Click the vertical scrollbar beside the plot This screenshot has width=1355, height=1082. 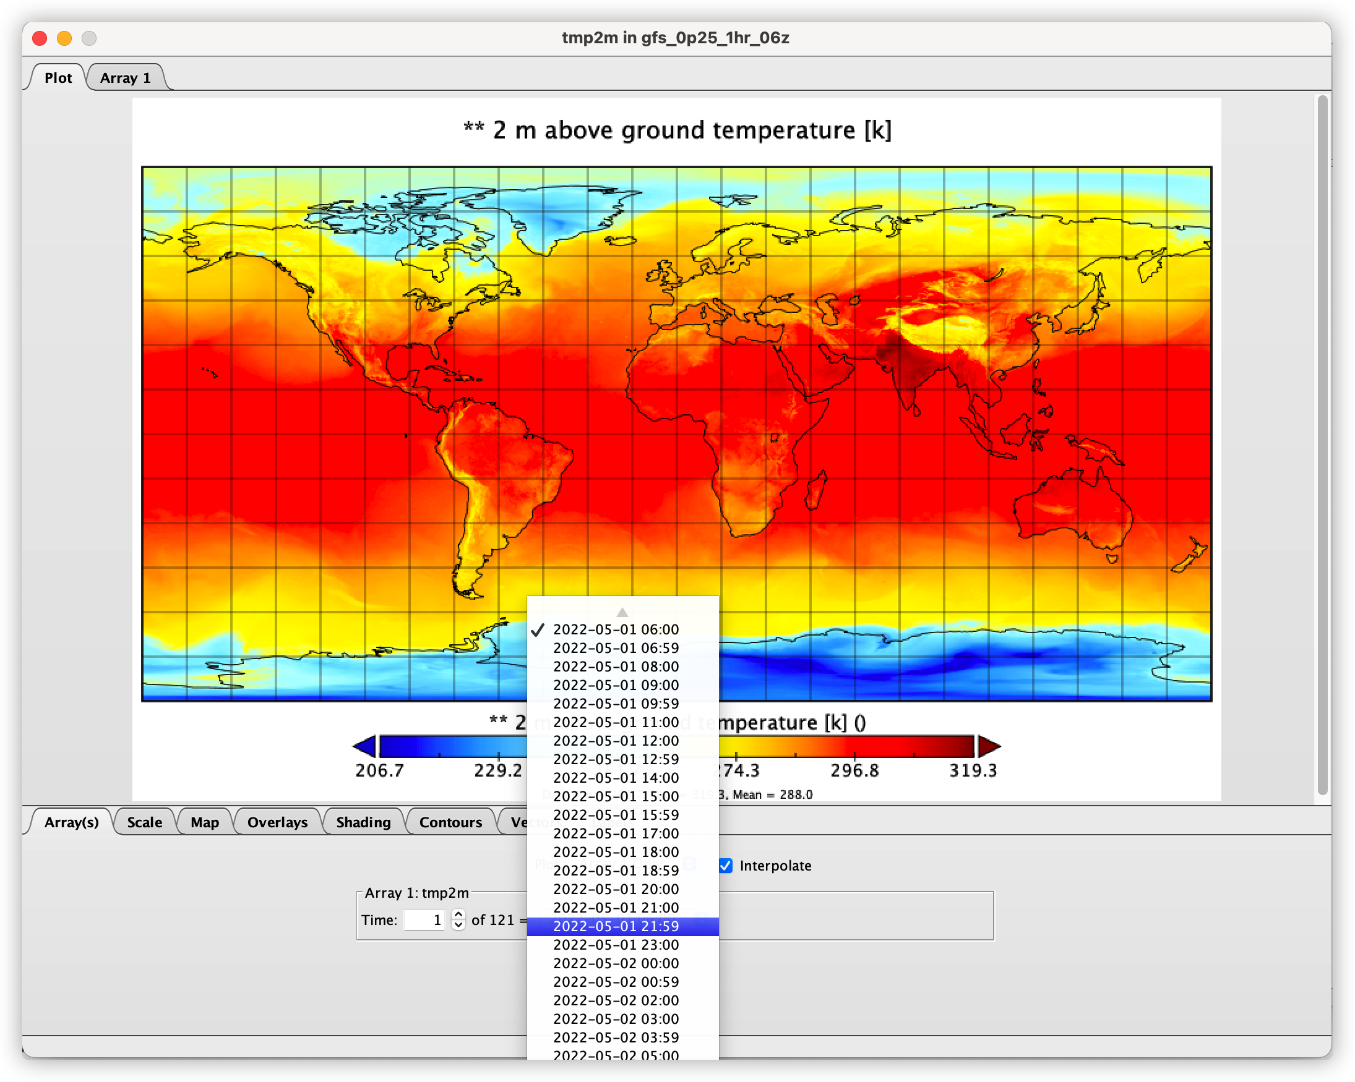pyautogui.click(x=1322, y=440)
